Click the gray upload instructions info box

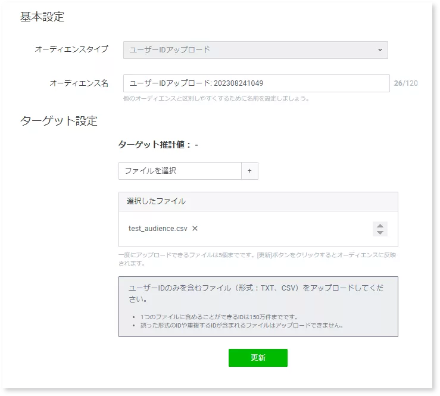(258, 306)
